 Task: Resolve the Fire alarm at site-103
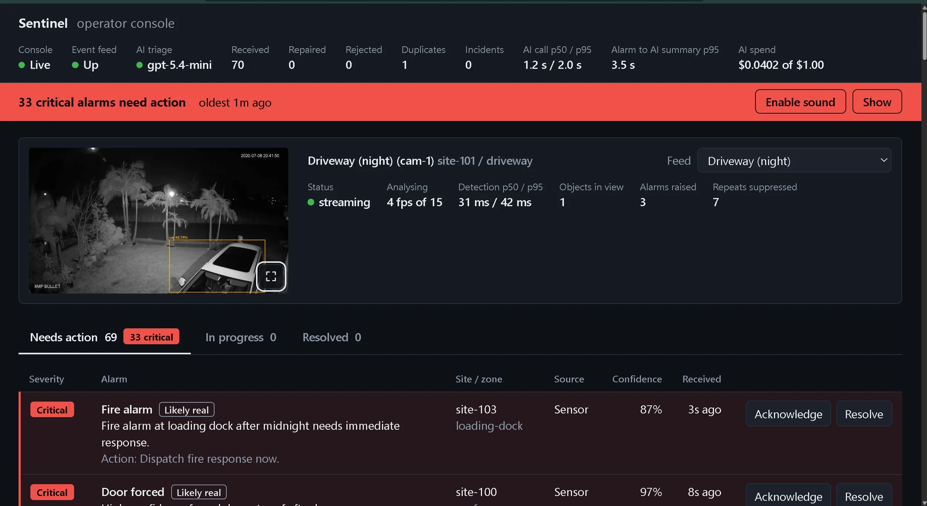coord(864,414)
